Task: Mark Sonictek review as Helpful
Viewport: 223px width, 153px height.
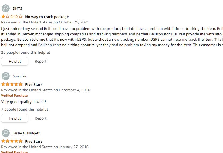Action: (x=15, y=118)
